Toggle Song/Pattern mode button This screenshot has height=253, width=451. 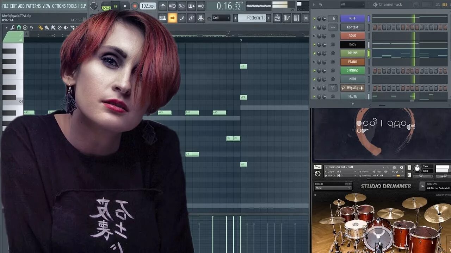click(x=106, y=7)
